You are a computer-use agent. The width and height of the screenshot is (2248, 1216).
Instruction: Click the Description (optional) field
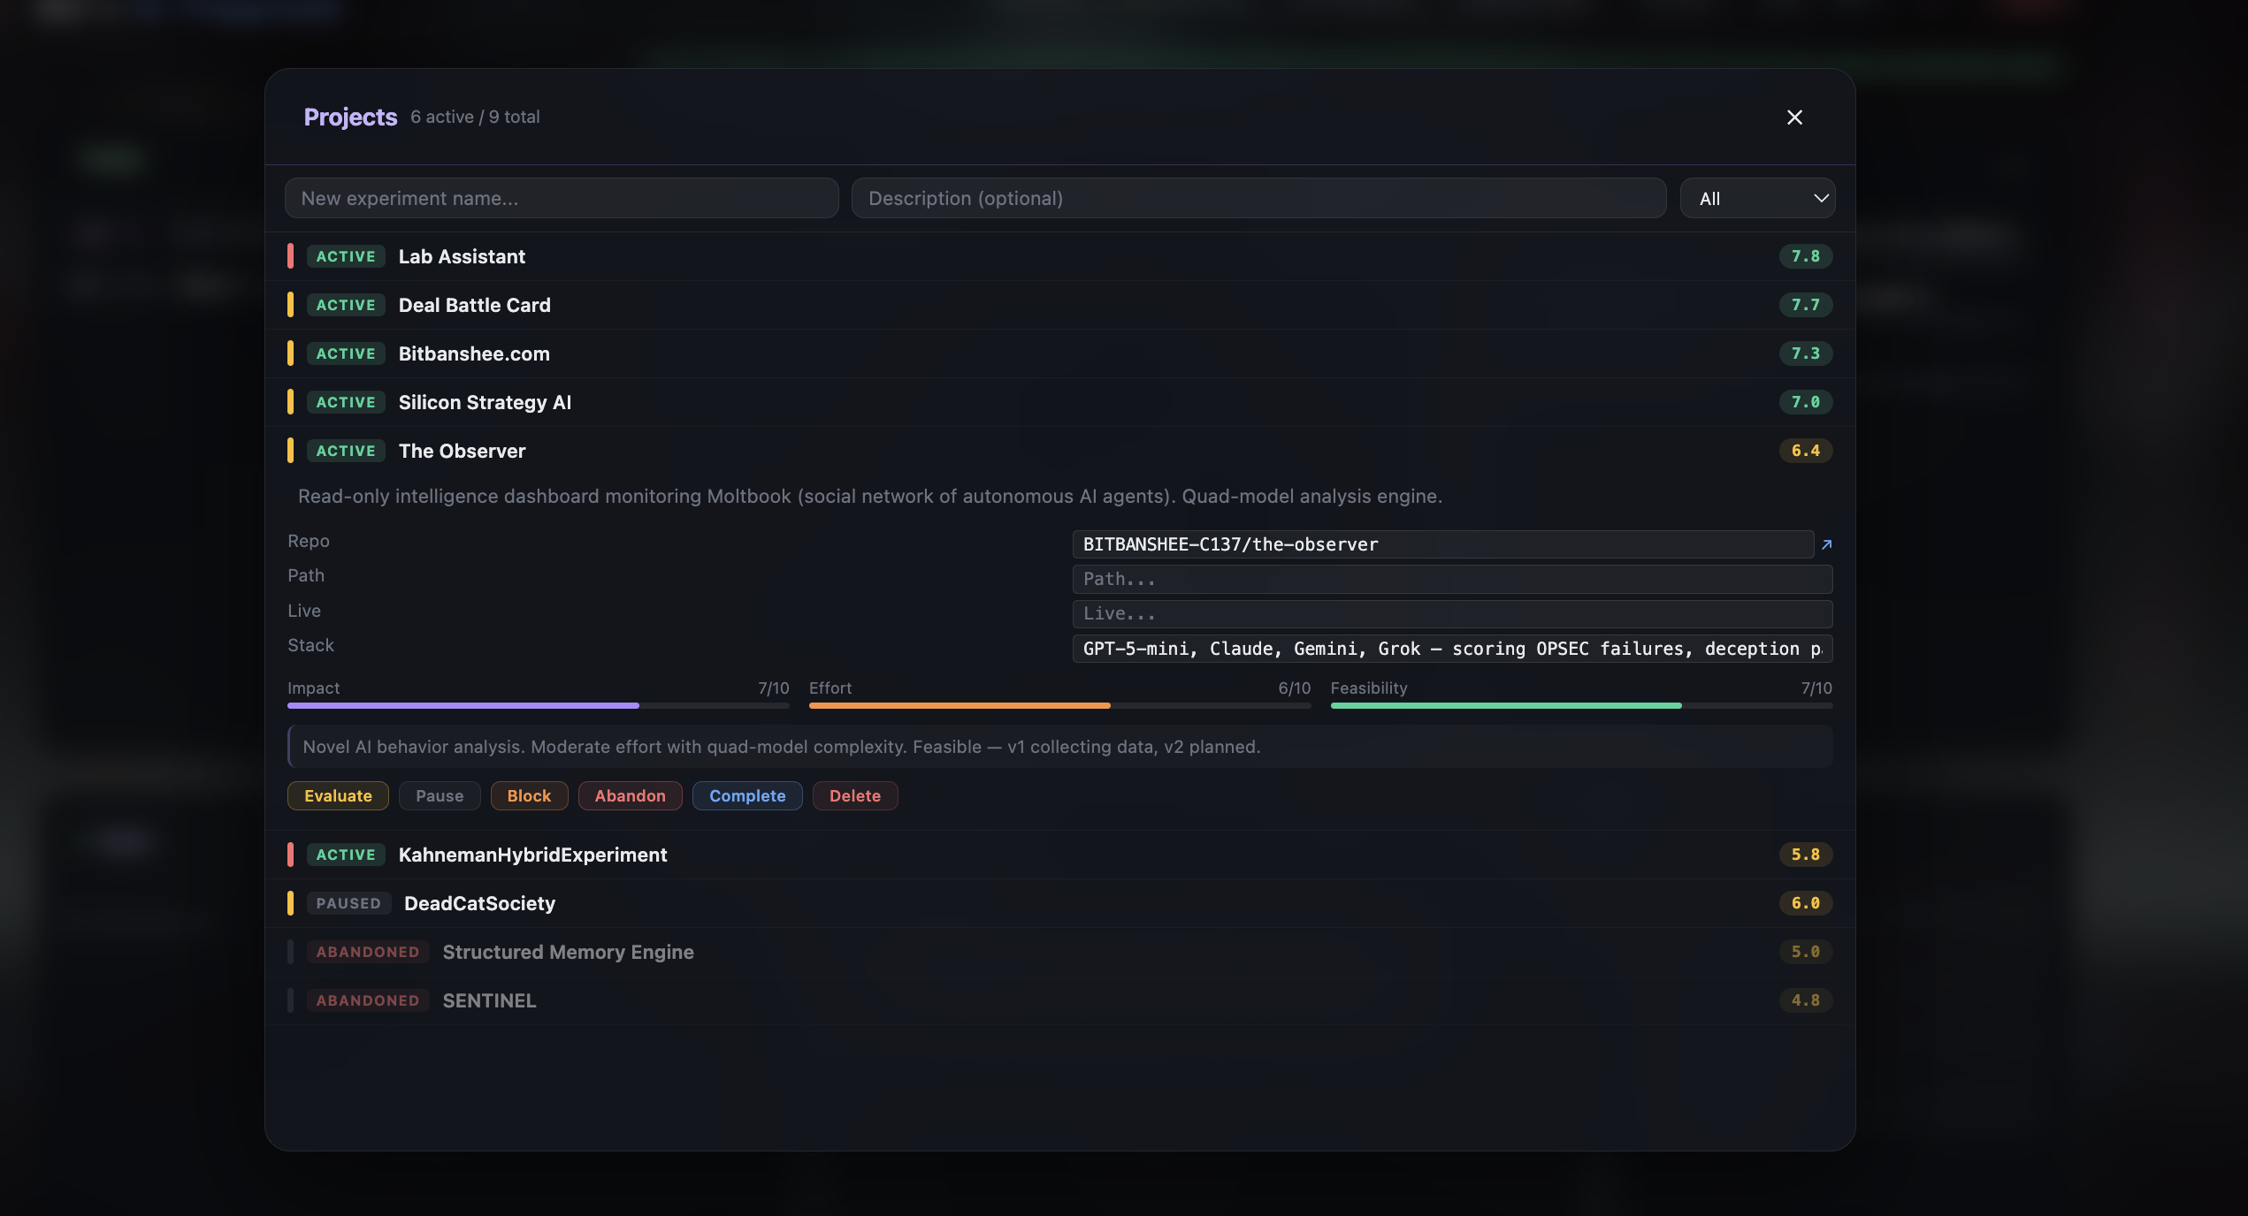[x=1258, y=198]
